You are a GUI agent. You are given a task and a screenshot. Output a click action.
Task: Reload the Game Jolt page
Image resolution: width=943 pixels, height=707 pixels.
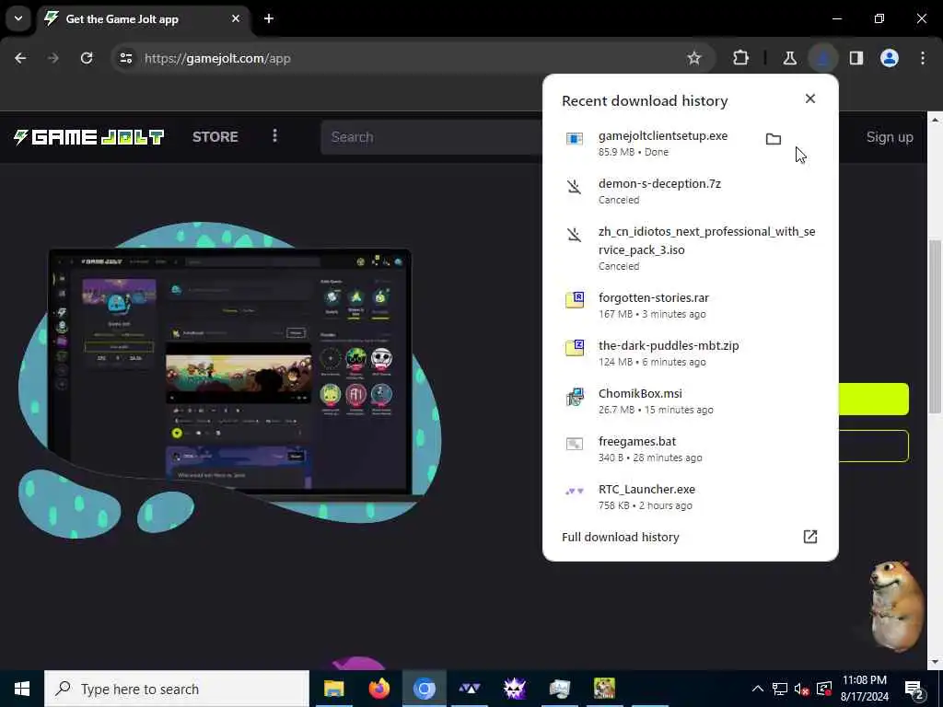click(87, 58)
